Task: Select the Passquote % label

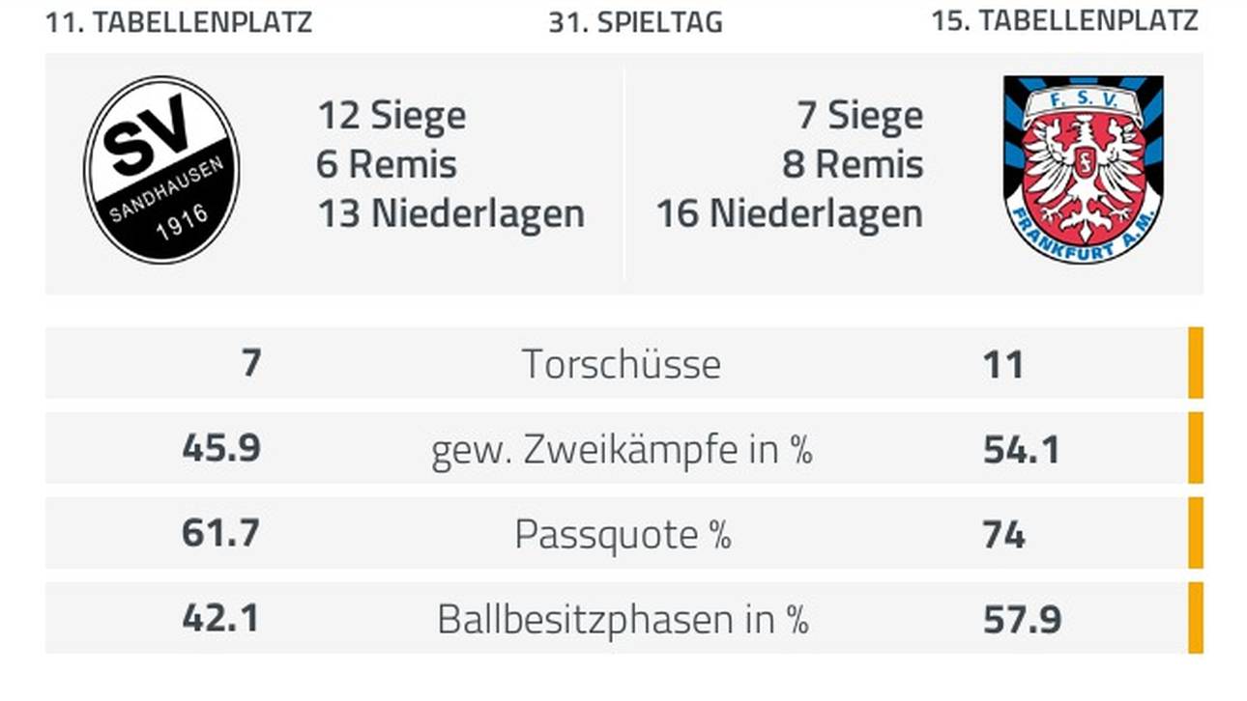Action: [x=623, y=534]
